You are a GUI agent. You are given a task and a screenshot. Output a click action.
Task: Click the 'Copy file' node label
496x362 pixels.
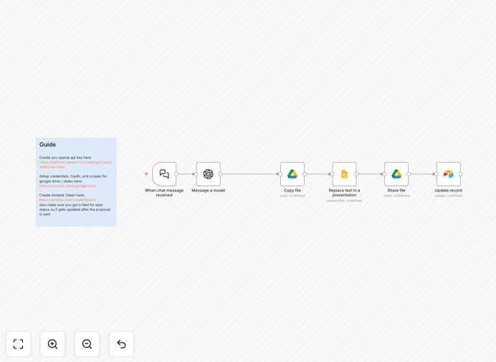292,191
